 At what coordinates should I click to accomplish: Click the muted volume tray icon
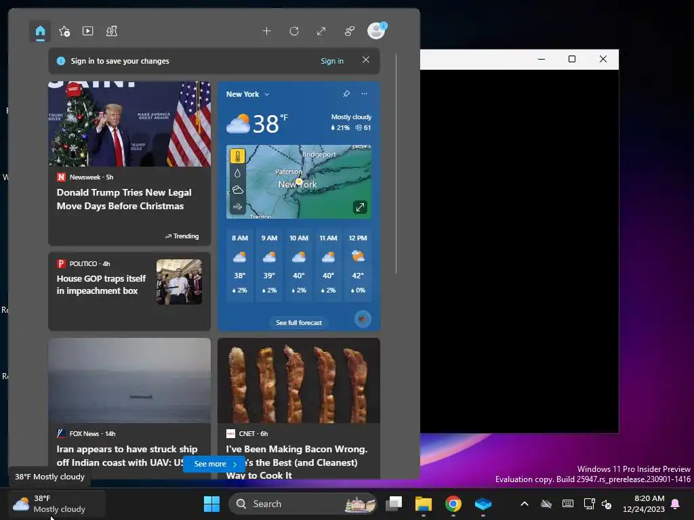607,504
